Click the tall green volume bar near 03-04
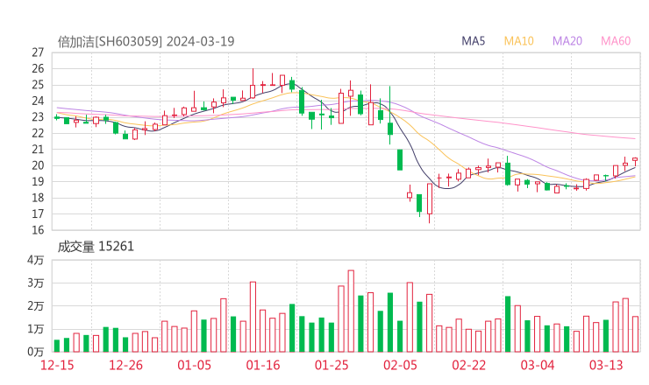This screenshot has width=649, height=385. (x=508, y=325)
